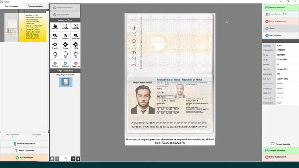This screenshot has width=299, height=168.
Task: Edit the Full Name field JOSEPH BORG
Action: (x=287, y=79)
